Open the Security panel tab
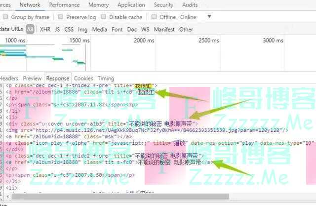Screen dimensions: 316x206 point(163,5)
